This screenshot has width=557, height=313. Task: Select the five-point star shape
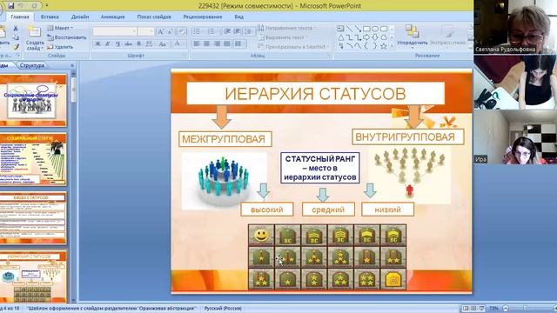click(x=384, y=46)
